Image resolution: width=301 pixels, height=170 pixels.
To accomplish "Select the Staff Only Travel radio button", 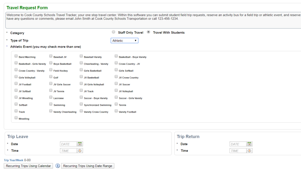I will coord(114,32).
